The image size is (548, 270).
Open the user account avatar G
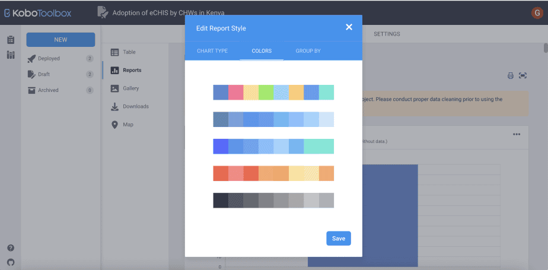(x=537, y=12)
